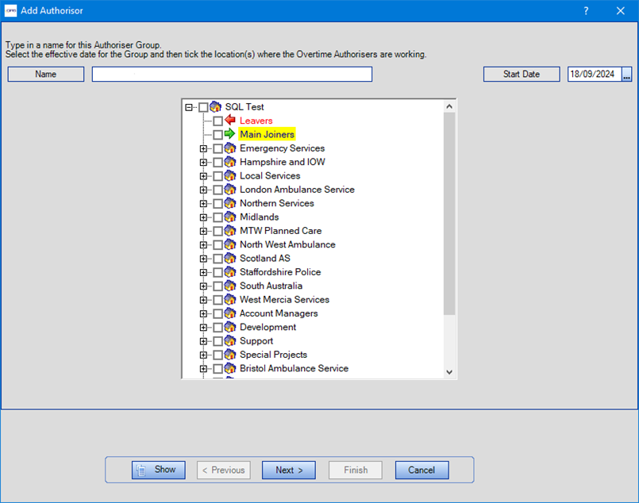Viewport: 639px width, 503px height.
Task: Click the SQL Test root house icon
Action: [x=216, y=107]
